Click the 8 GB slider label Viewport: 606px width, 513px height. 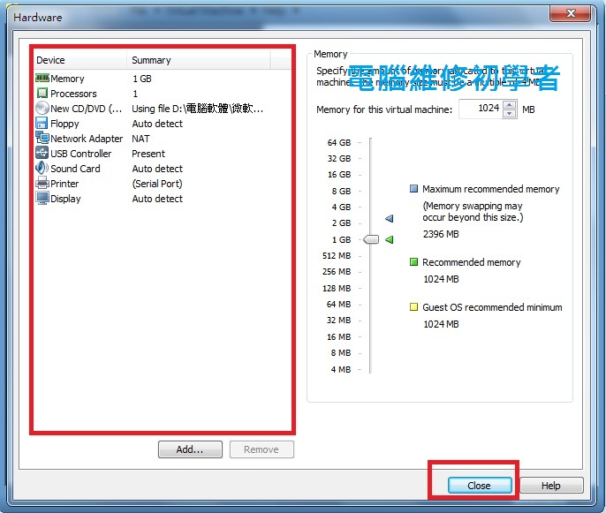[x=341, y=192]
